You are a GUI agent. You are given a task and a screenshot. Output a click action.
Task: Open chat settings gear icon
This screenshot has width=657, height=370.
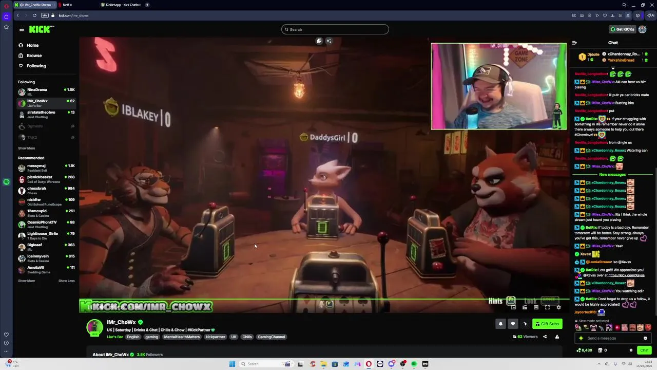631,350
